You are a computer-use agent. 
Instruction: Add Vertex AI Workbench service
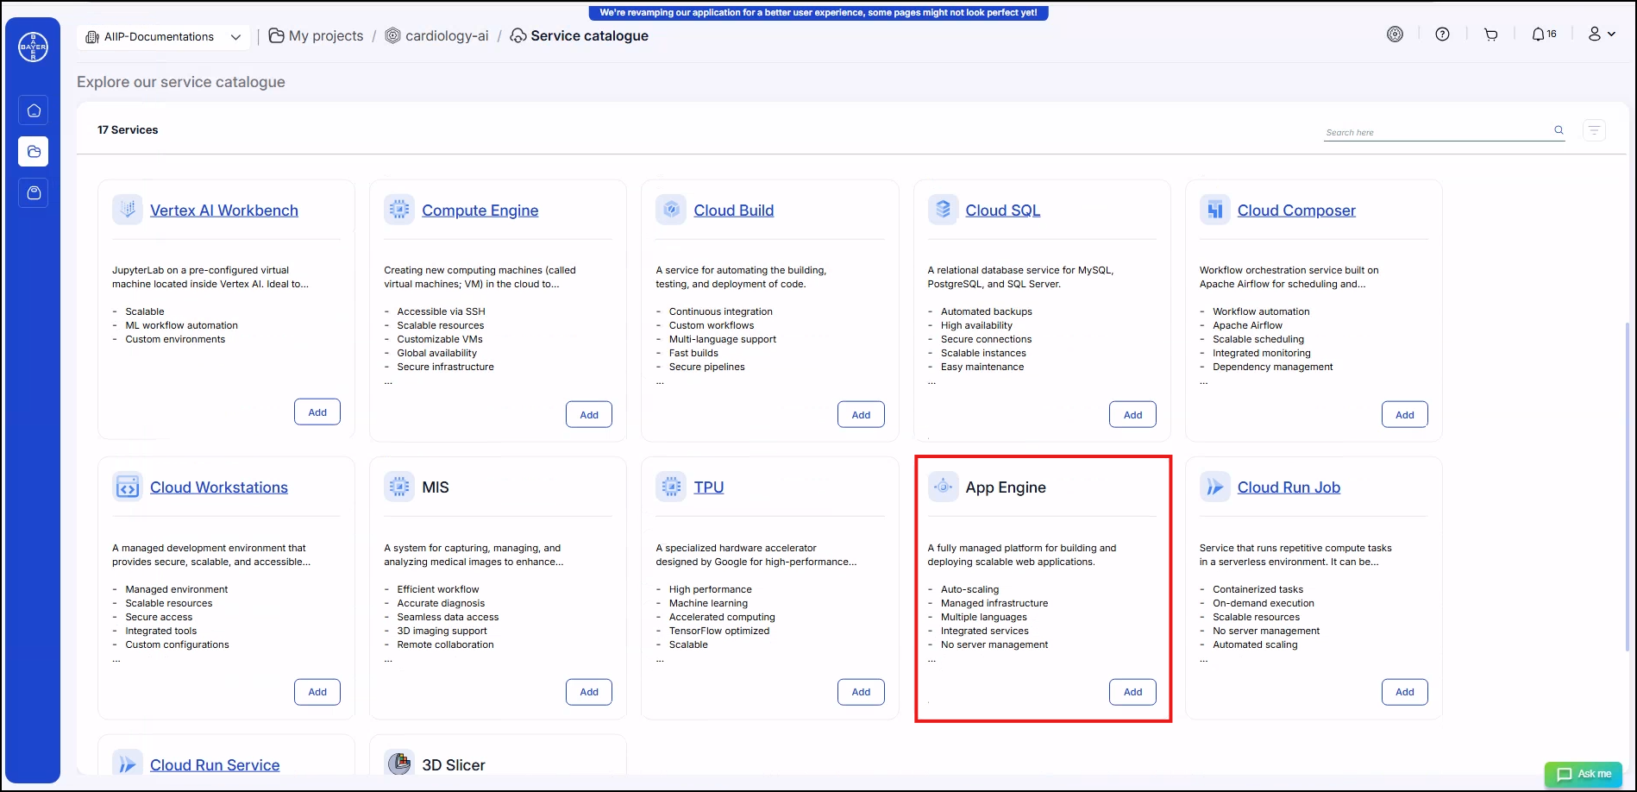point(317,412)
